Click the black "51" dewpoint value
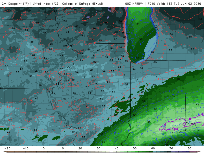The width and height of the screenshot is (204, 153). (156, 109)
